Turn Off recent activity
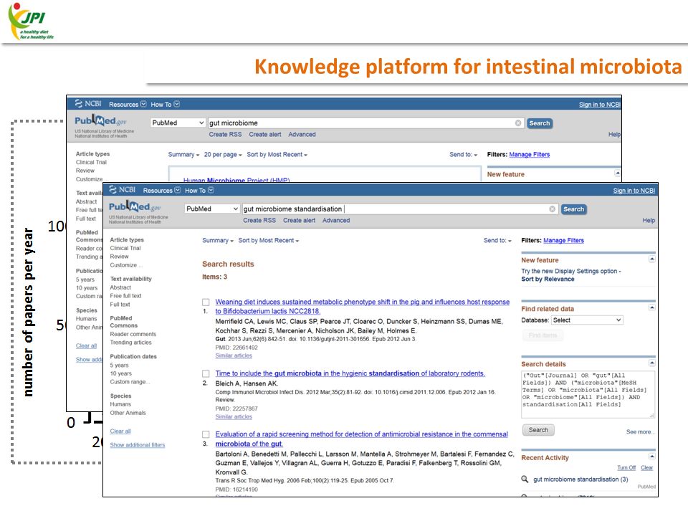The width and height of the screenshot is (688, 516). click(x=626, y=468)
